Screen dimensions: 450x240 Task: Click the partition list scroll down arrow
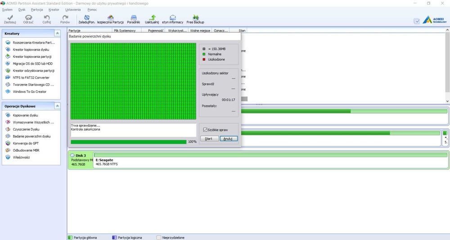point(447,101)
